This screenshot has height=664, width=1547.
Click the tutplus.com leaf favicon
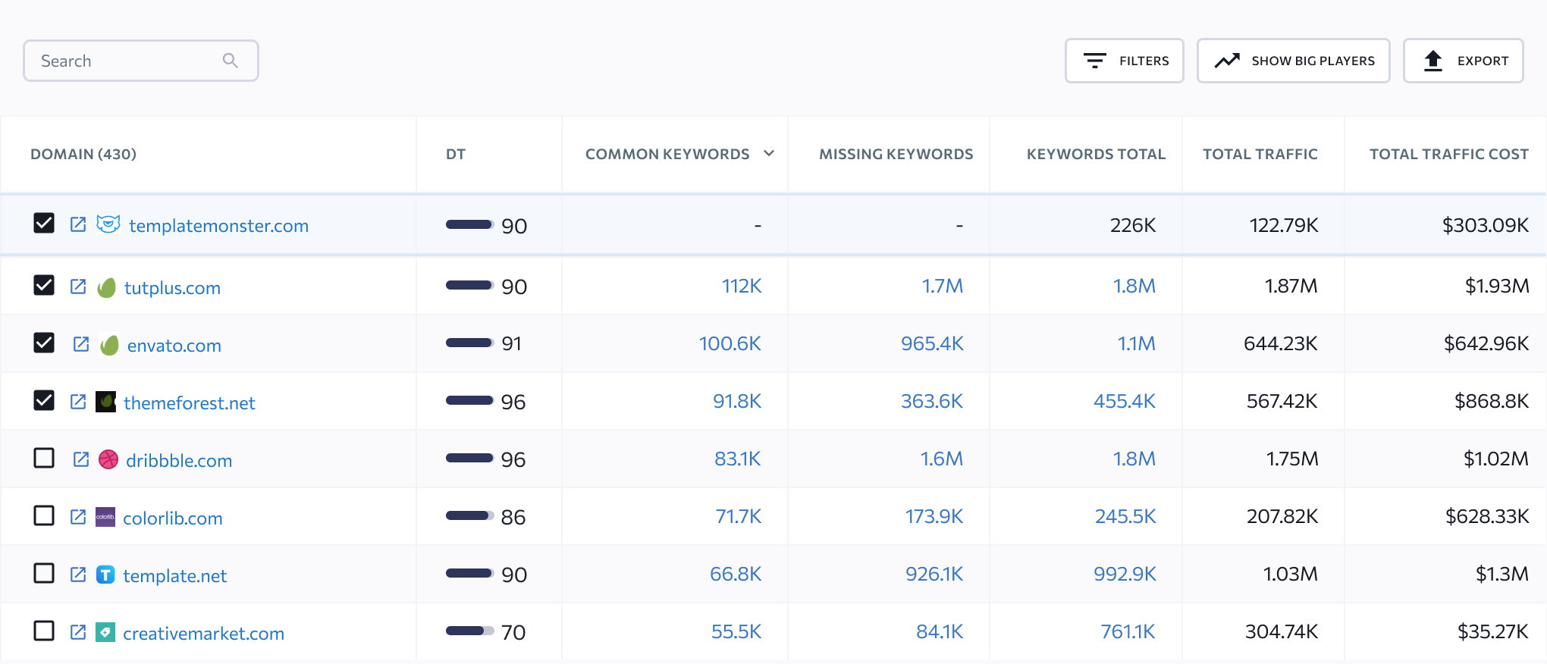[107, 287]
